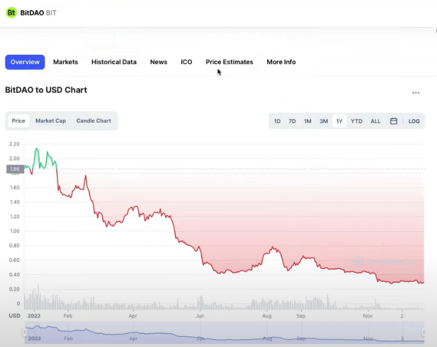Click the mini range navigator chart
Screen dimensions: 437x347
click(x=224, y=332)
